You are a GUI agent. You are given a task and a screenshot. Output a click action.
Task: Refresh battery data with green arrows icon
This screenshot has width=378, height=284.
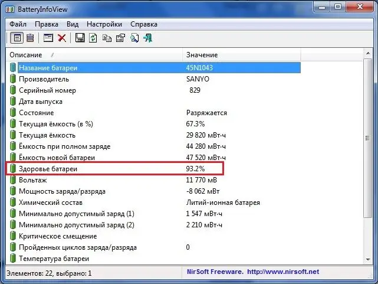click(x=93, y=38)
